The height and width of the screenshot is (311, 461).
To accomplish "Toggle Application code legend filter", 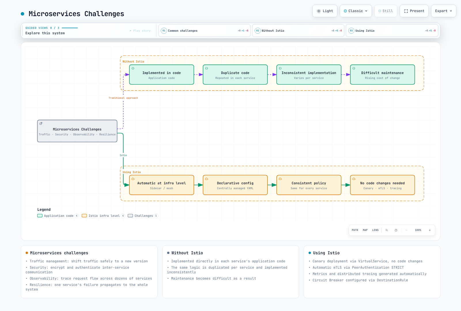I will coord(58,216).
